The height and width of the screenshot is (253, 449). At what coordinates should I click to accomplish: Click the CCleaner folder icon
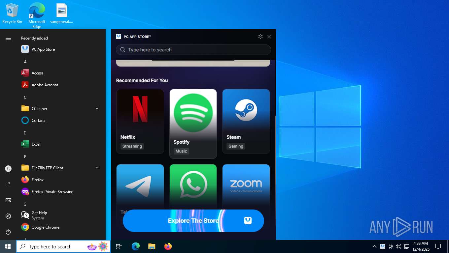[25, 108]
